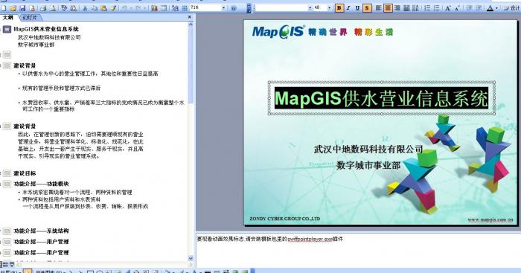Cut the selection with the scissors icon
The height and width of the screenshot is (273, 521).
click(x=85, y=8)
